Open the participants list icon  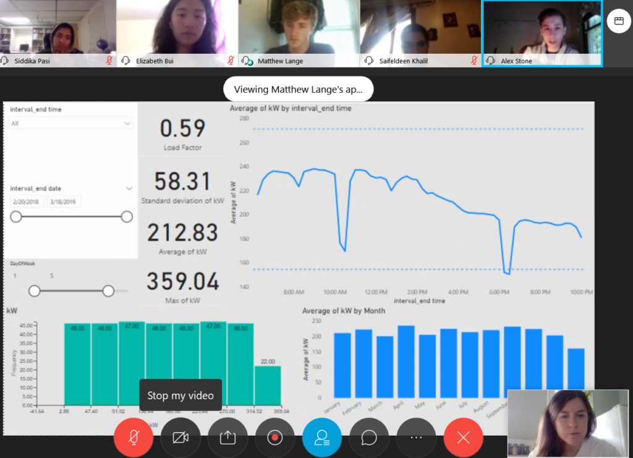[x=321, y=438]
